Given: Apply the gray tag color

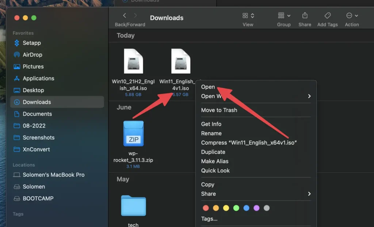Looking at the screenshot, I should (267, 208).
